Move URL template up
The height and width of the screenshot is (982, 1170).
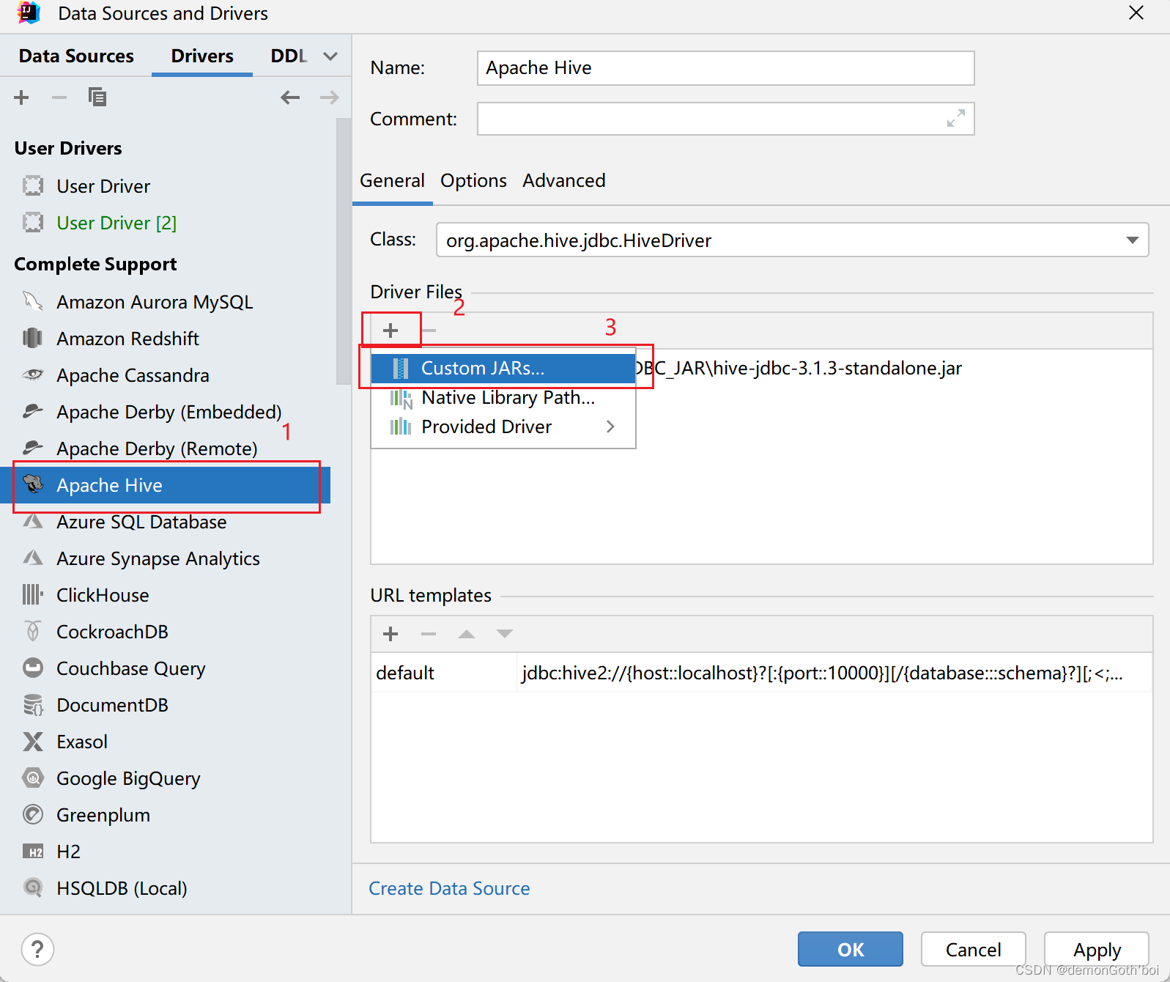point(467,634)
